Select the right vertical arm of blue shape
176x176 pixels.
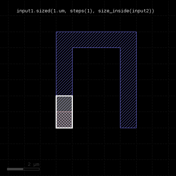pyautogui.click(x=128, y=88)
